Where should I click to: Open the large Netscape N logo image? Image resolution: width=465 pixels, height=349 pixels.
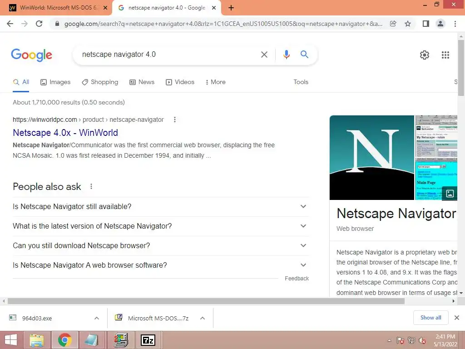[x=372, y=158]
